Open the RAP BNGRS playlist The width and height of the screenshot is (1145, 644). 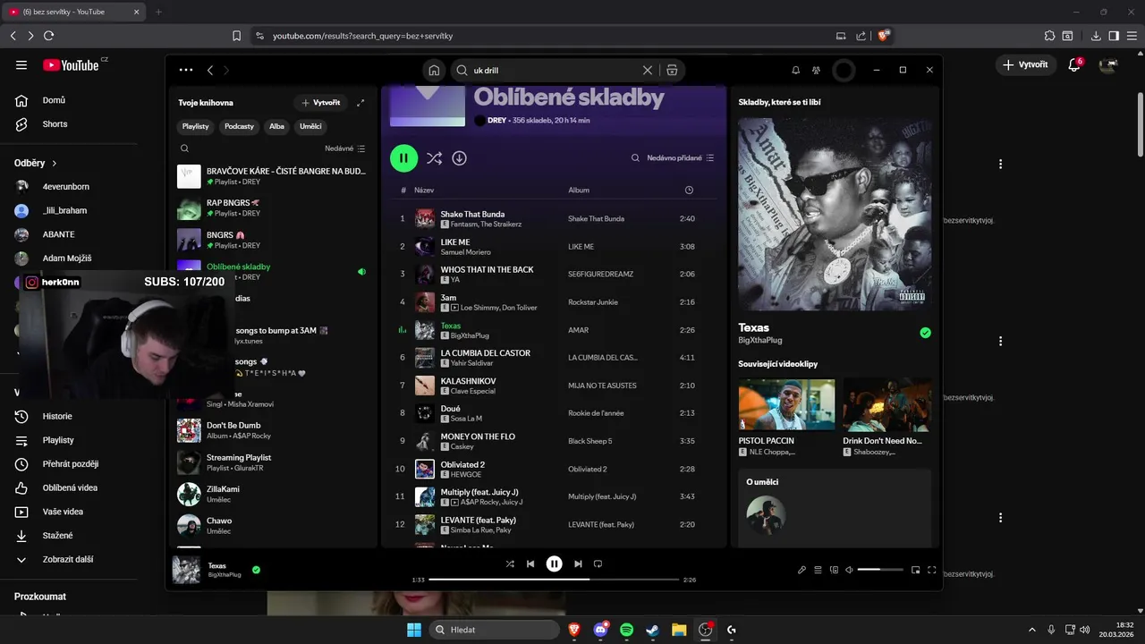click(271, 208)
